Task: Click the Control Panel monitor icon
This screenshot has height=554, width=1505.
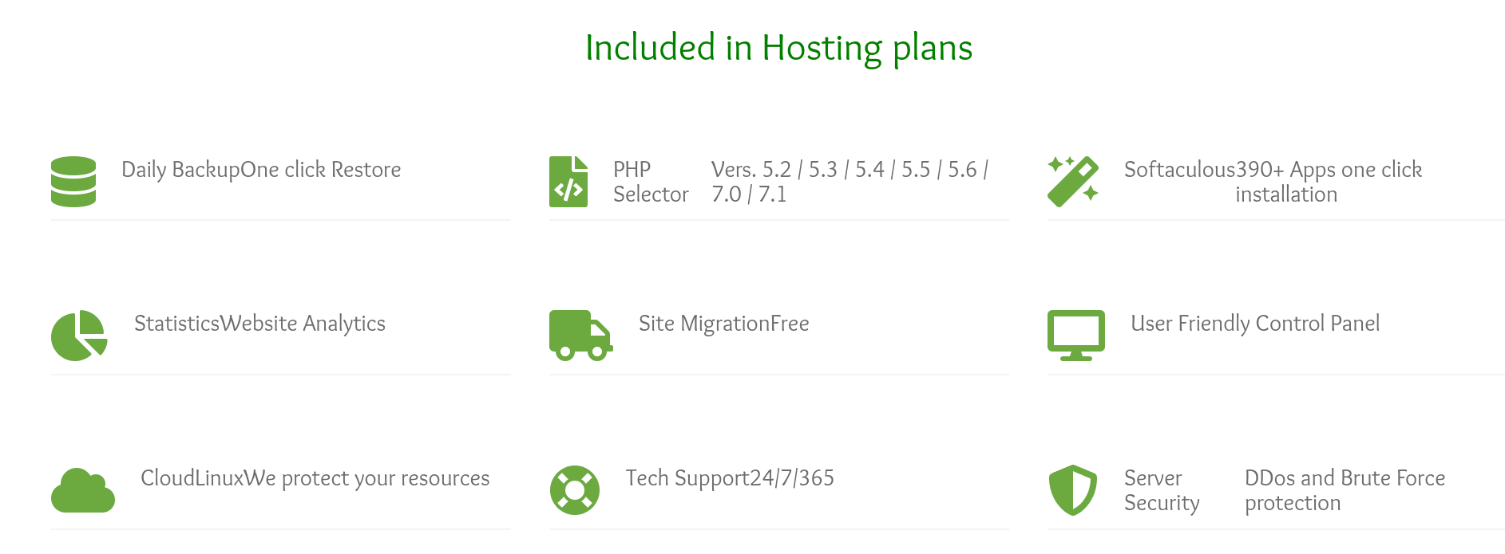Action: [1076, 336]
